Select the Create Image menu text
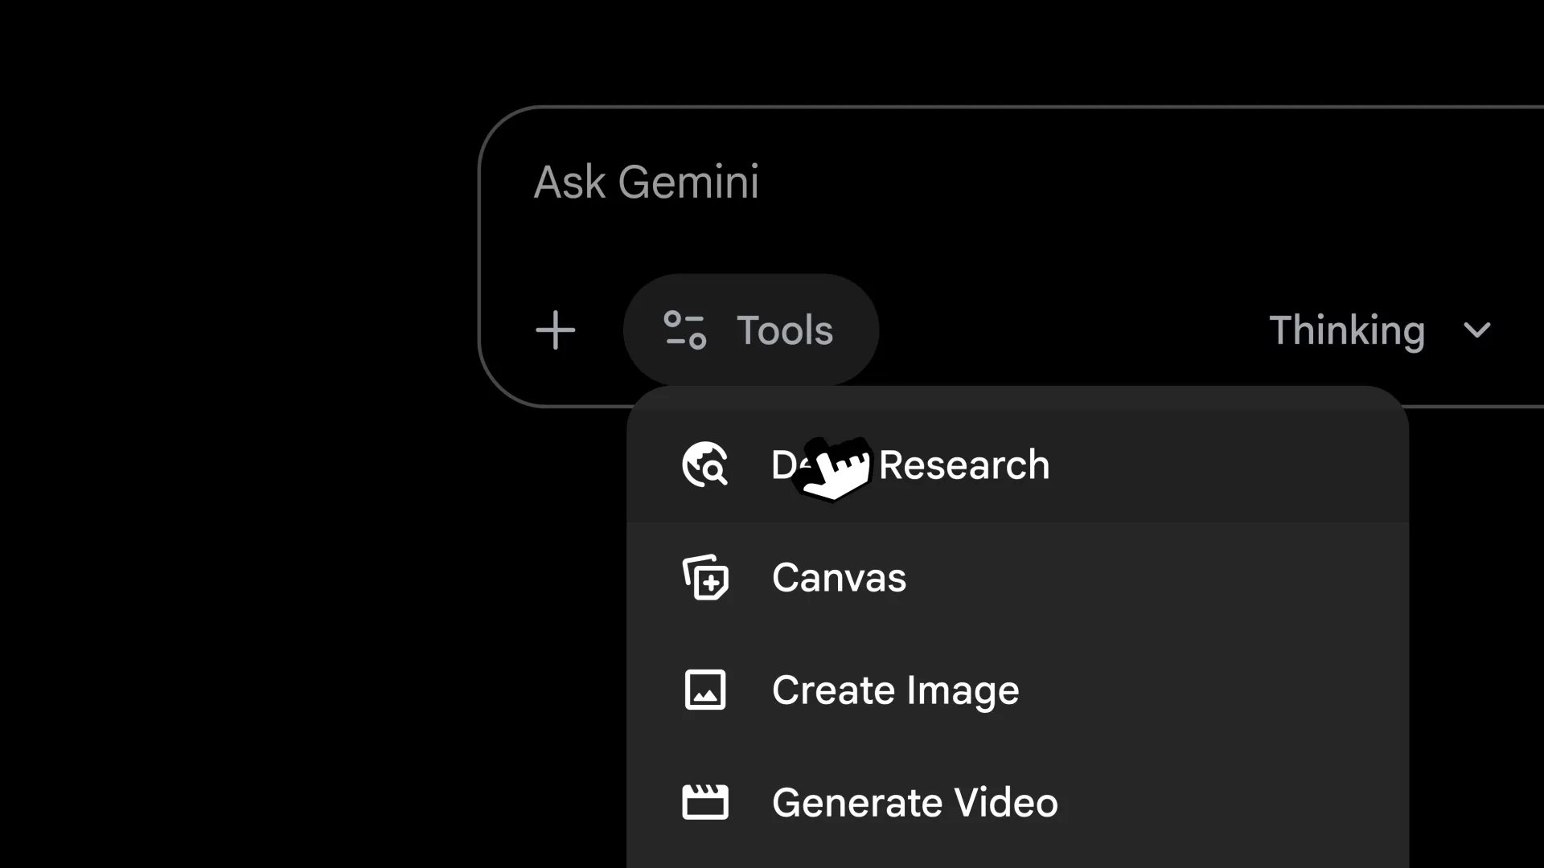Viewport: 1544px width, 868px height. [895, 690]
